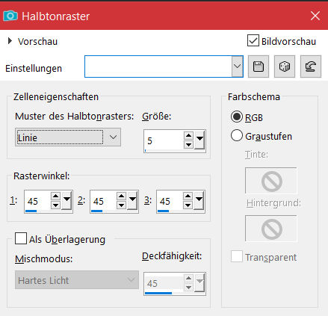Click the camera icon in title bar
The image size is (328, 316).
point(10,16)
